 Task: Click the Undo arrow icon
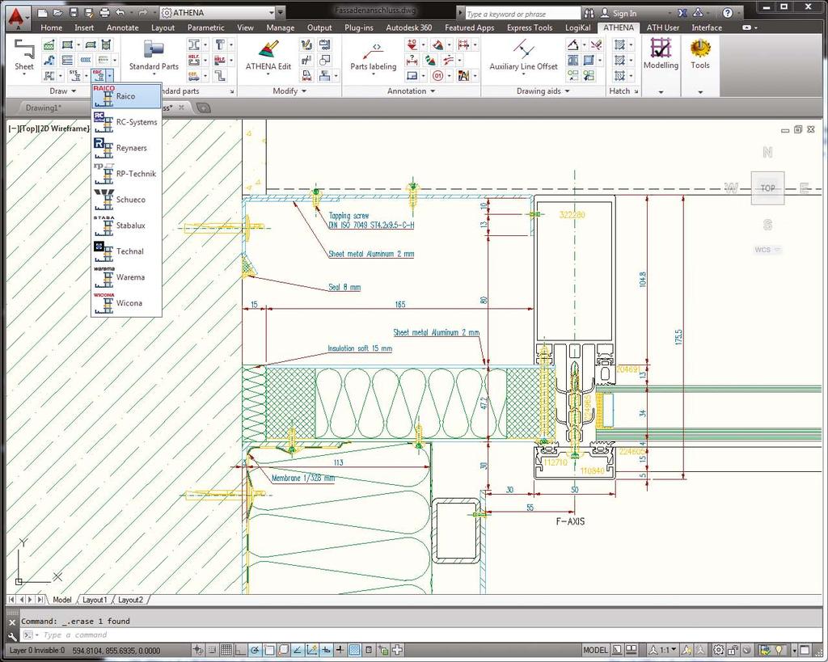coord(120,12)
